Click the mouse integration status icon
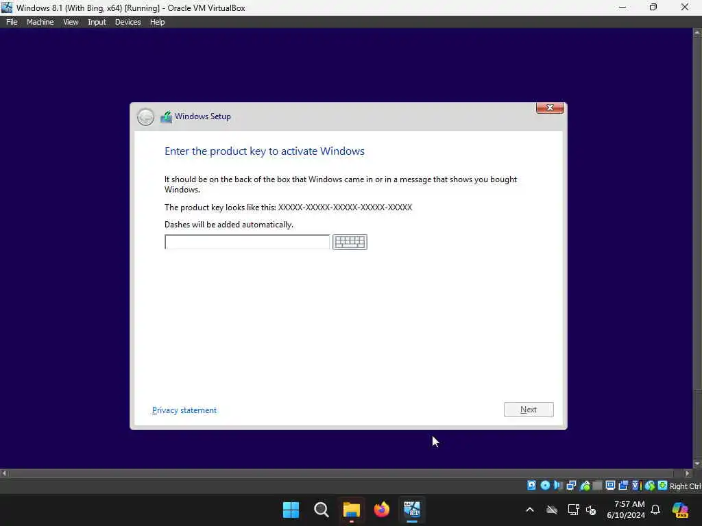Viewport: 702px width, 526px height. tap(650, 486)
